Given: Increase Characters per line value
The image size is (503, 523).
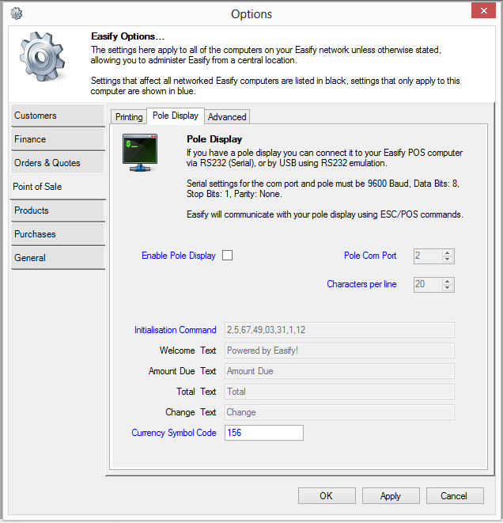Looking at the screenshot, I should pyautogui.click(x=448, y=281).
